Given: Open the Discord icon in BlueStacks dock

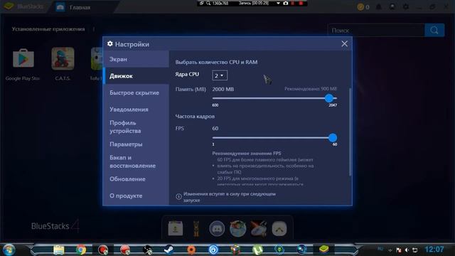Looking at the screenshot, I should pos(217,228).
